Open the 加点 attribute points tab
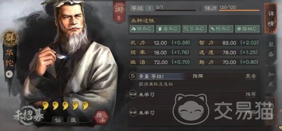The width and height of the screenshot is (282, 131). click(x=271, y=79)
